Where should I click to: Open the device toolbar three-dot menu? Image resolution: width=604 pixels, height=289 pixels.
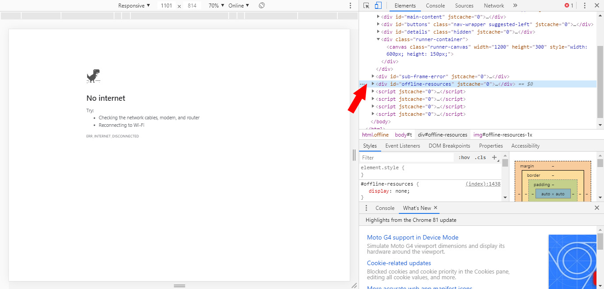click(x=350, y=6)
